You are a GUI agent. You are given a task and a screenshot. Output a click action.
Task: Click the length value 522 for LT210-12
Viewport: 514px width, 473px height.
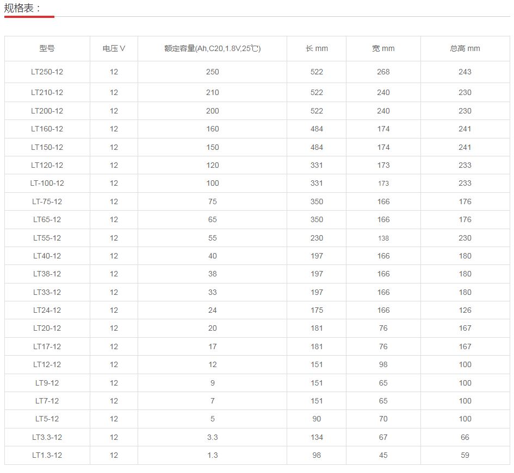317,92
